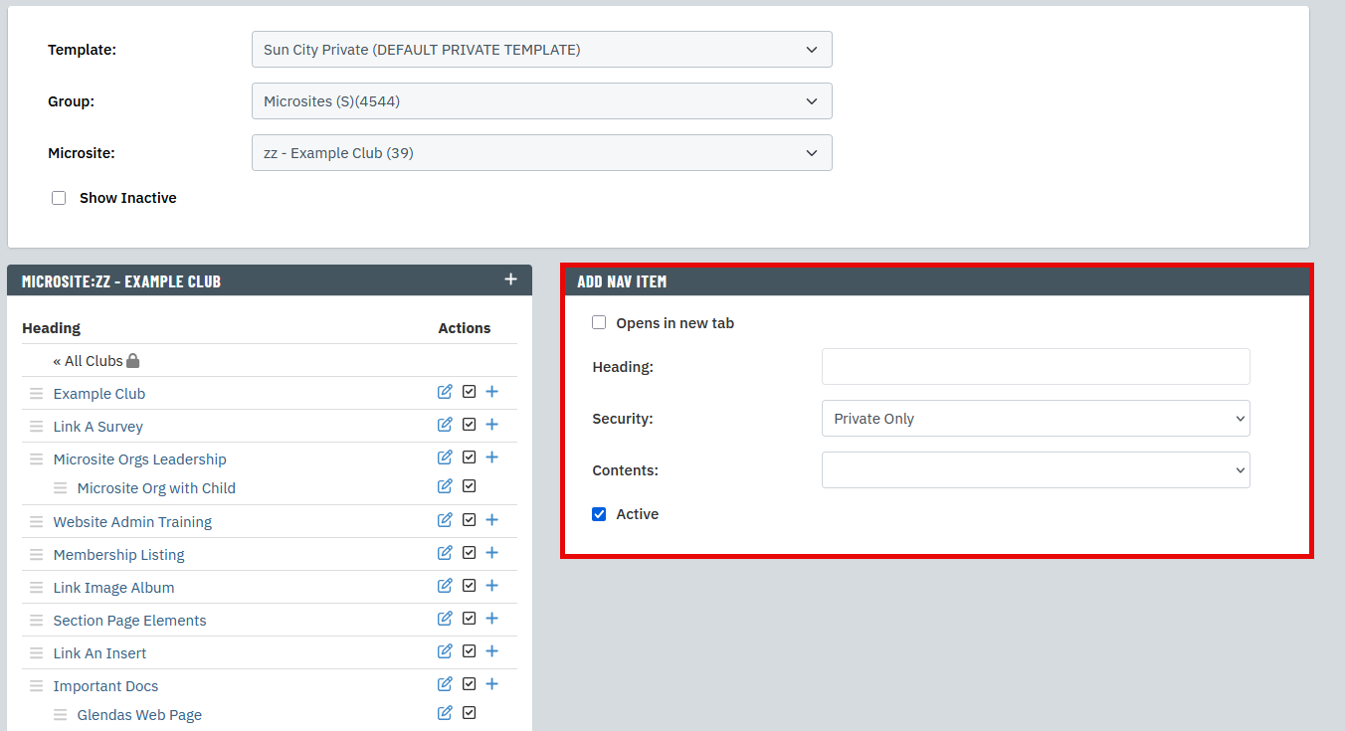Click the edit icon for Section Page Elements
Screen dimensions: 1345x731
click(x=445, y=619)
